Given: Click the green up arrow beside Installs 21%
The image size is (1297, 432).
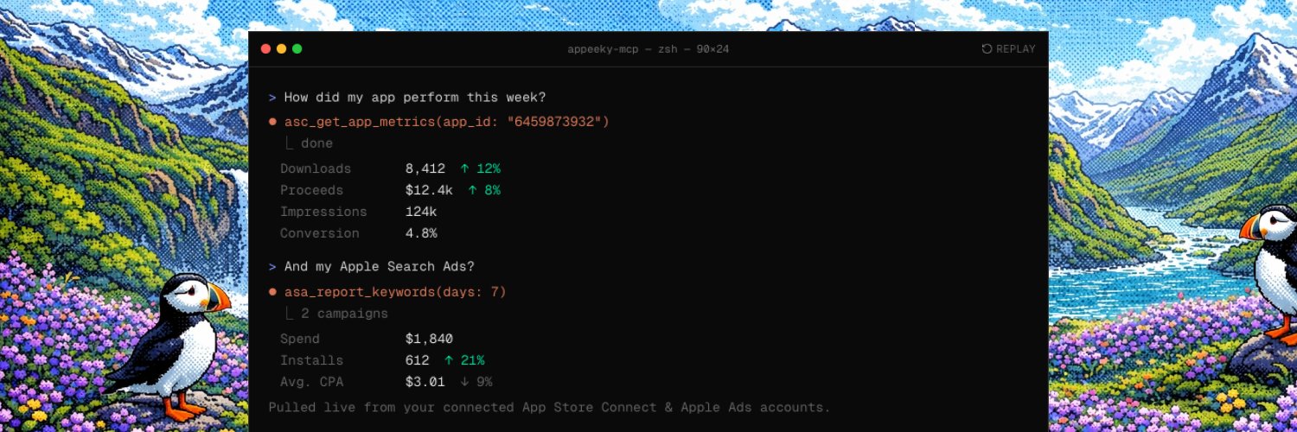Looking at the screenshot, I should coord(449,360).
